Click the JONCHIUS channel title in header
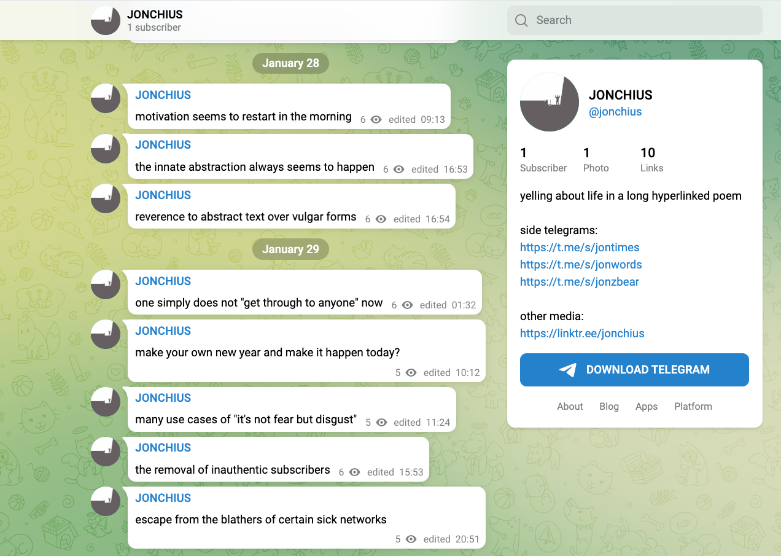 click(155, 15)
